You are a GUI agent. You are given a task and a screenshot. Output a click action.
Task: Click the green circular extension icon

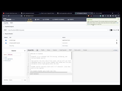100,16
